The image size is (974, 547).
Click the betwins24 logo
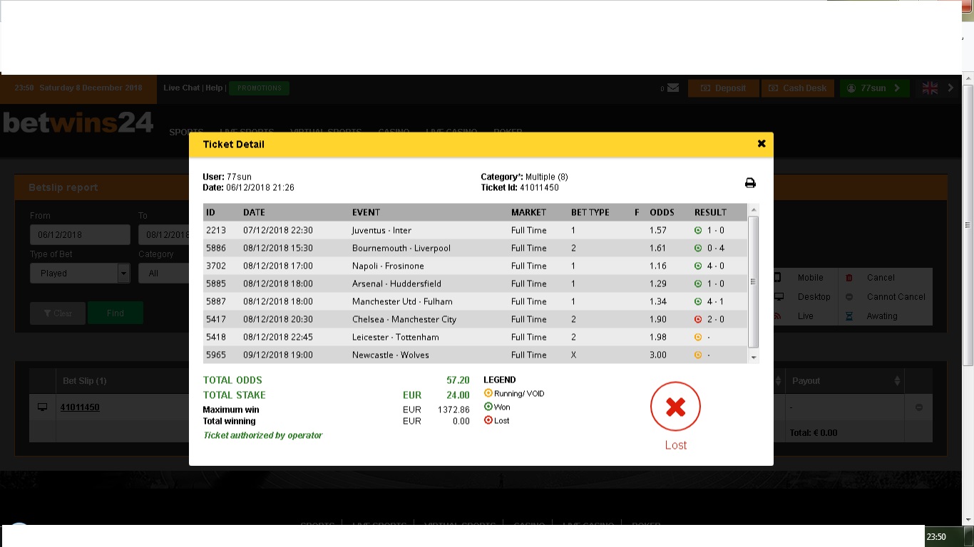[78, 123]
